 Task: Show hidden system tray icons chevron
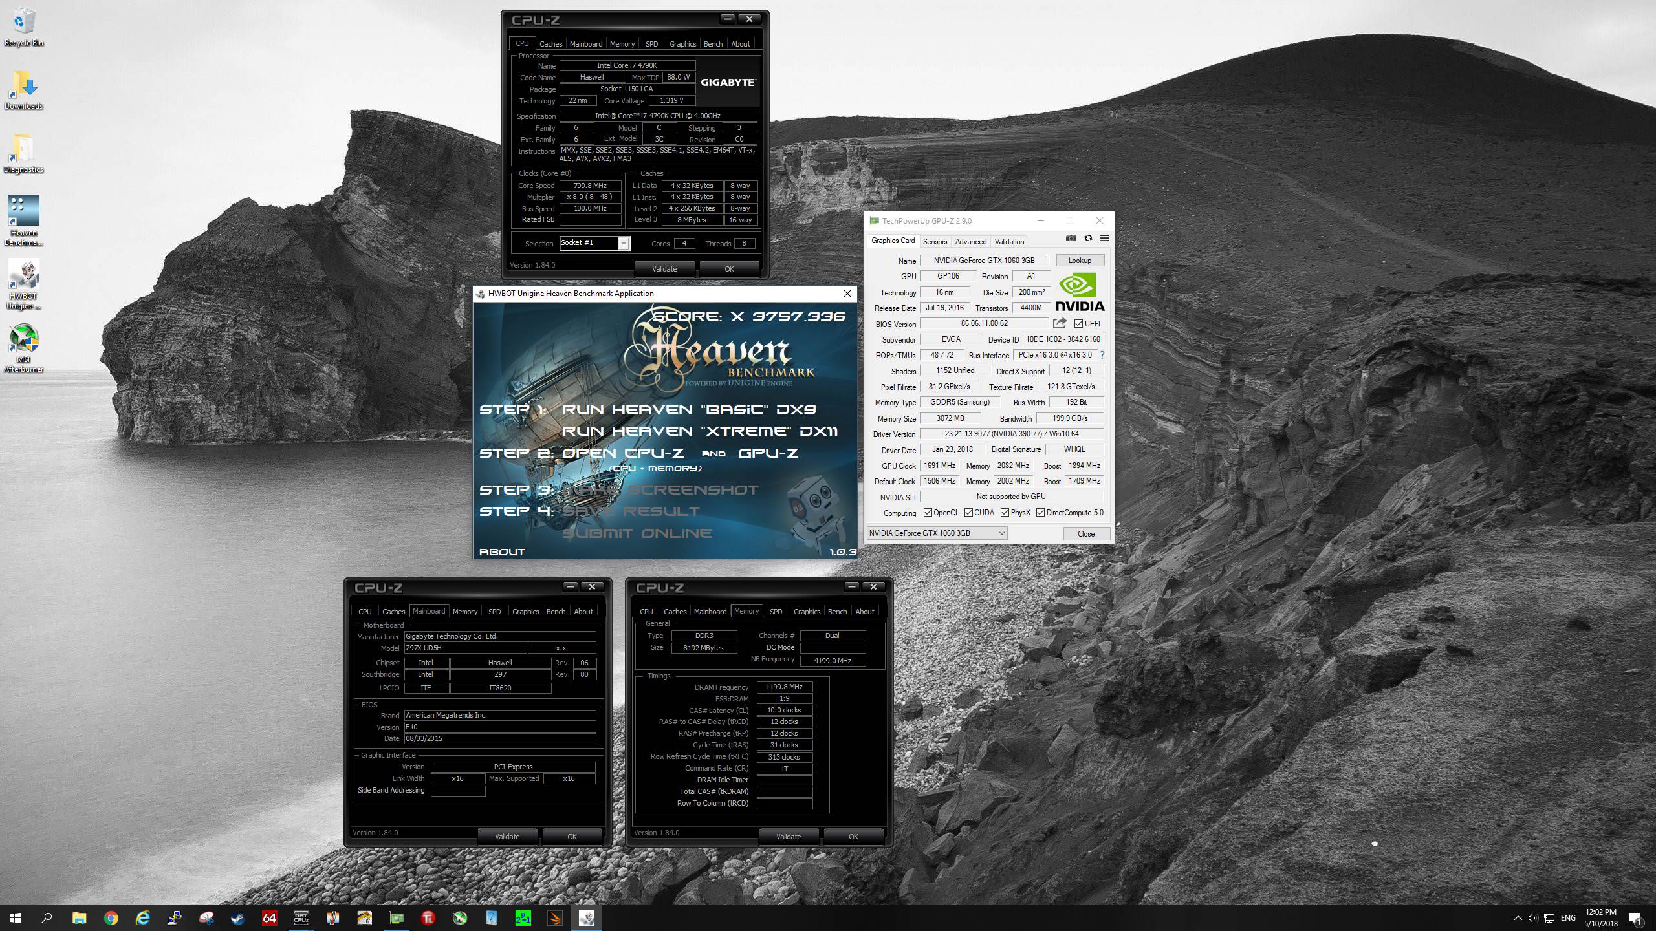tap(1518, 918)
